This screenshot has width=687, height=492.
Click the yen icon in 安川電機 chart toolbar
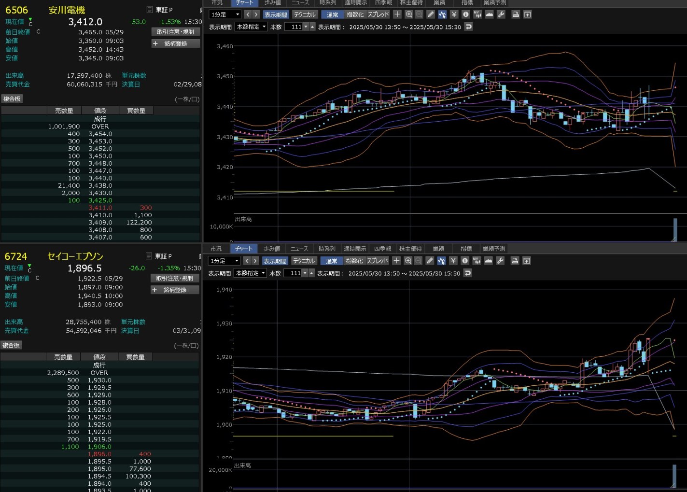(454, 14)
